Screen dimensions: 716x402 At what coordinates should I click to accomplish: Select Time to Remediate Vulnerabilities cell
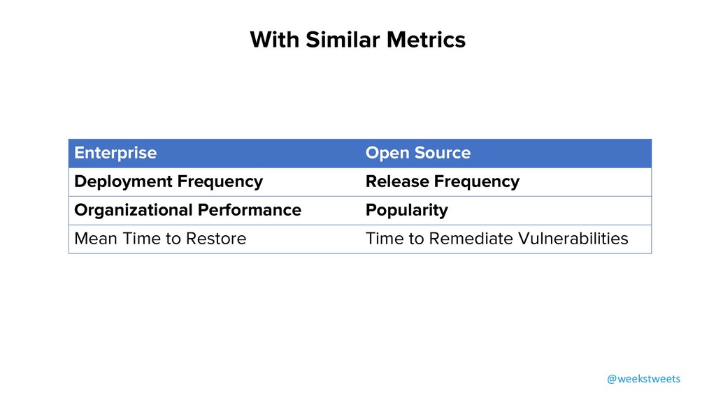point(496,239)
